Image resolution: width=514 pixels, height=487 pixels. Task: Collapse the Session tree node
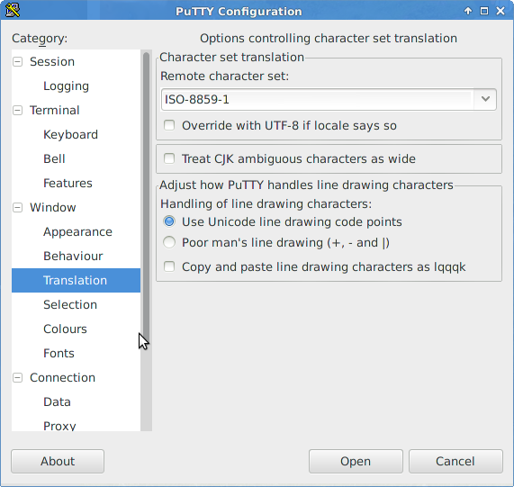pyautogui.click(x=17, y=61)
